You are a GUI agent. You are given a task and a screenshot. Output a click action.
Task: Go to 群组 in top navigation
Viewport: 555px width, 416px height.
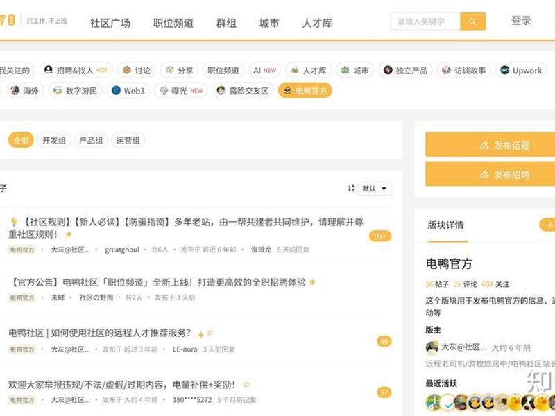pos(227,23)
